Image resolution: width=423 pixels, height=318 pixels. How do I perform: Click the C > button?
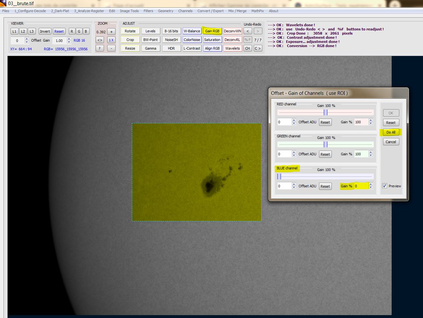coord(258,48)
